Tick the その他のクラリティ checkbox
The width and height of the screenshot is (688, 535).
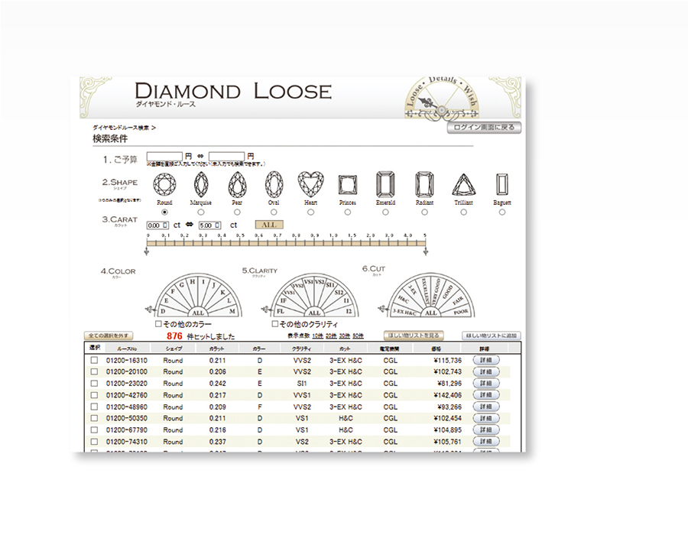click(x=276, y=324)
